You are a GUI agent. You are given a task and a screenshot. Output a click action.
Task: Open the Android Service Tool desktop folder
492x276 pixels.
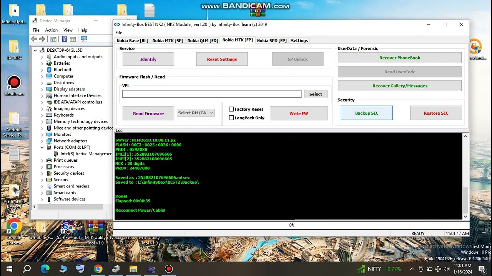pos(14,125)
